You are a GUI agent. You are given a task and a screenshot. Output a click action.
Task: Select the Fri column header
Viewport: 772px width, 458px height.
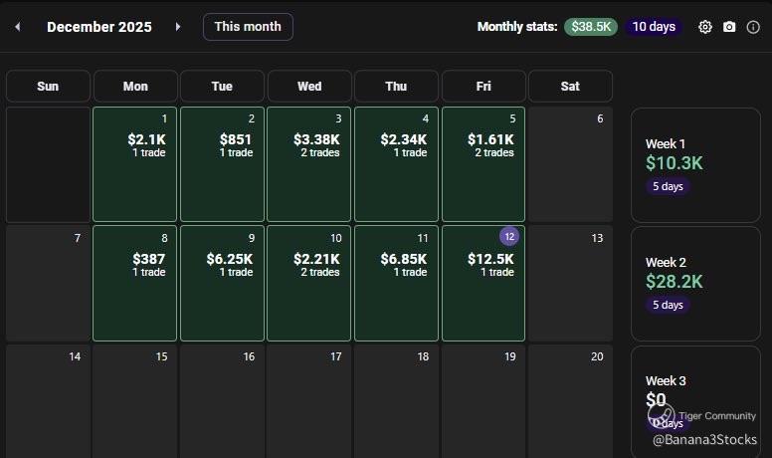pos(483,87)
